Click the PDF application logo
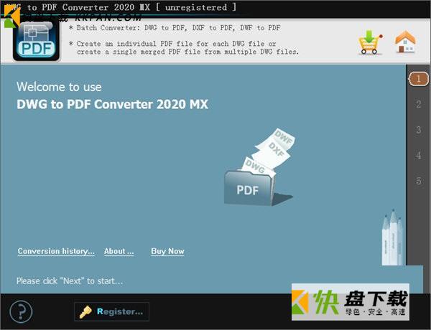431x330 pixels. [x=36, y=41]
